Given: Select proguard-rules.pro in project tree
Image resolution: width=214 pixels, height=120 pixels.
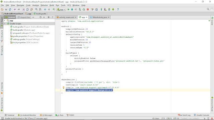Looking at the screenshot, I should coord(30,33).
